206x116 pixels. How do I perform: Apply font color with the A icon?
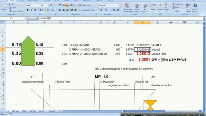52,10
